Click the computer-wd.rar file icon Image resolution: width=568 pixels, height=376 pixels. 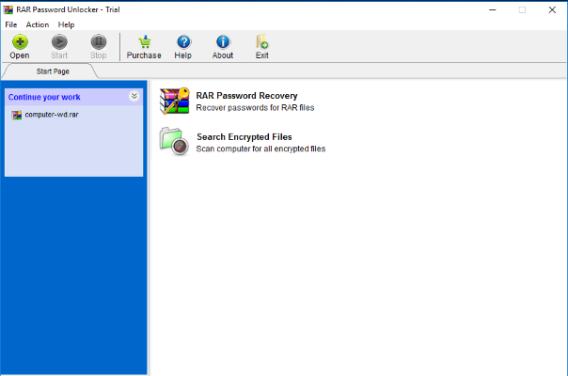(x=16, y=116)
